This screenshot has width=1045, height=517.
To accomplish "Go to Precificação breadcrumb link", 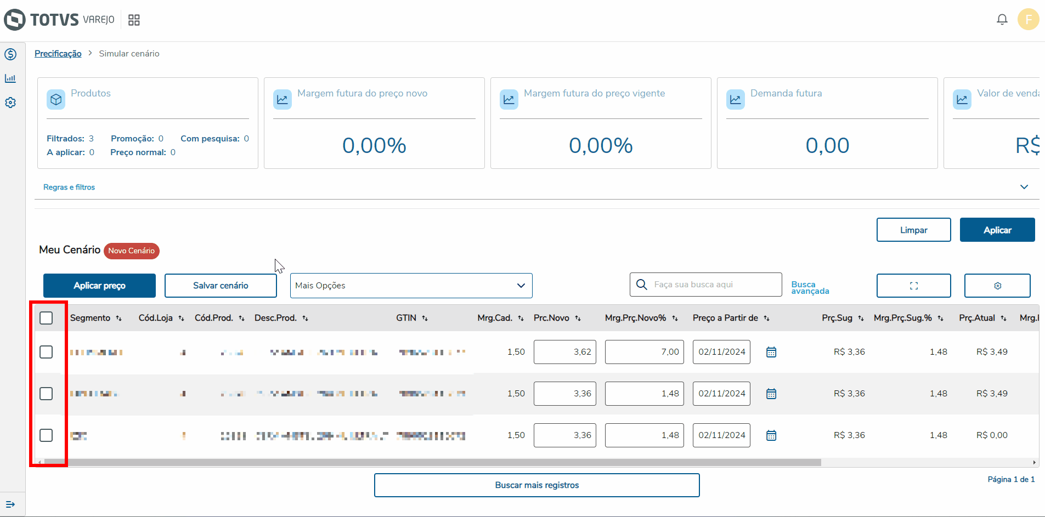I will (x=58, y=54).
